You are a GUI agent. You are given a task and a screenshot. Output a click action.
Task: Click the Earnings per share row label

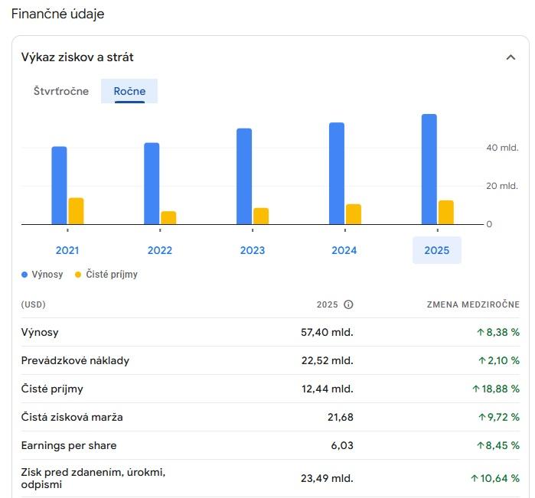69,445
